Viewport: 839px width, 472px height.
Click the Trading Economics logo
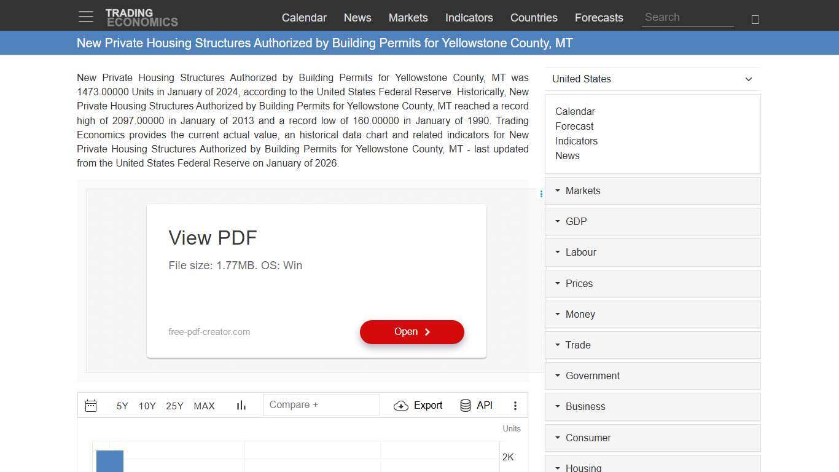pyautogui.click(x=141, y=18)
